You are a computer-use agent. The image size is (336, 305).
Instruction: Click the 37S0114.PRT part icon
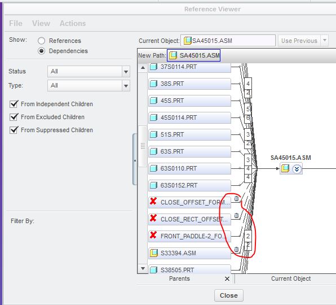point(153,67)
